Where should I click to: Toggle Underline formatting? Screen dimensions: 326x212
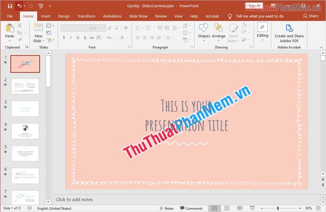78,38
